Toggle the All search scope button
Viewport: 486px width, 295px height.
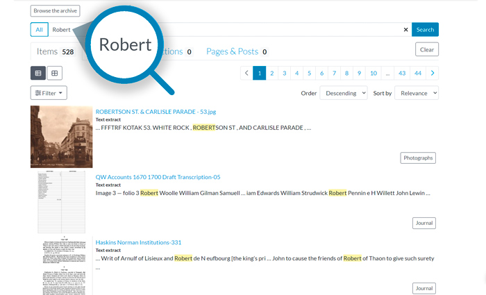tap(40, 30)
